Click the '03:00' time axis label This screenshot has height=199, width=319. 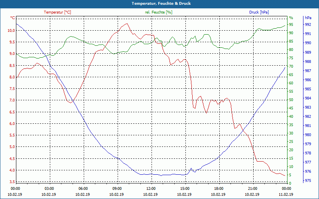(x=49, y=188)
